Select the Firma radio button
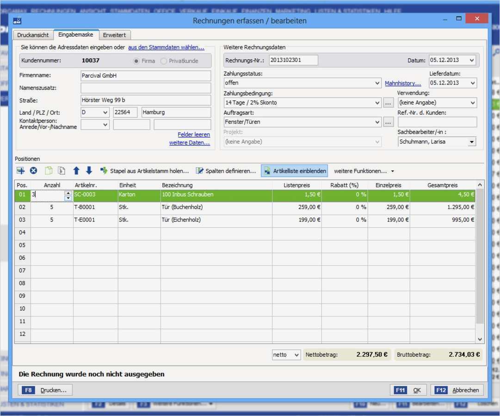 [136, 61]
